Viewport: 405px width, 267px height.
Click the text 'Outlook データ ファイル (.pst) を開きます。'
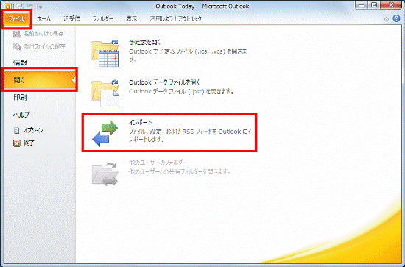pyautogui.click(x=181, y=92)
